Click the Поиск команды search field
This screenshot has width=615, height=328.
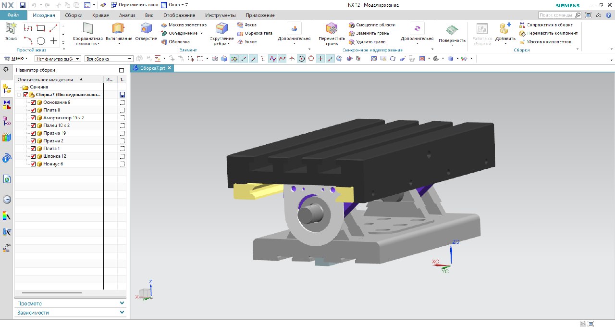(560, 15)
